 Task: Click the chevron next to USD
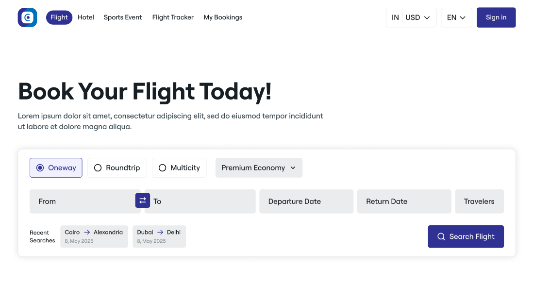(427, 17)
